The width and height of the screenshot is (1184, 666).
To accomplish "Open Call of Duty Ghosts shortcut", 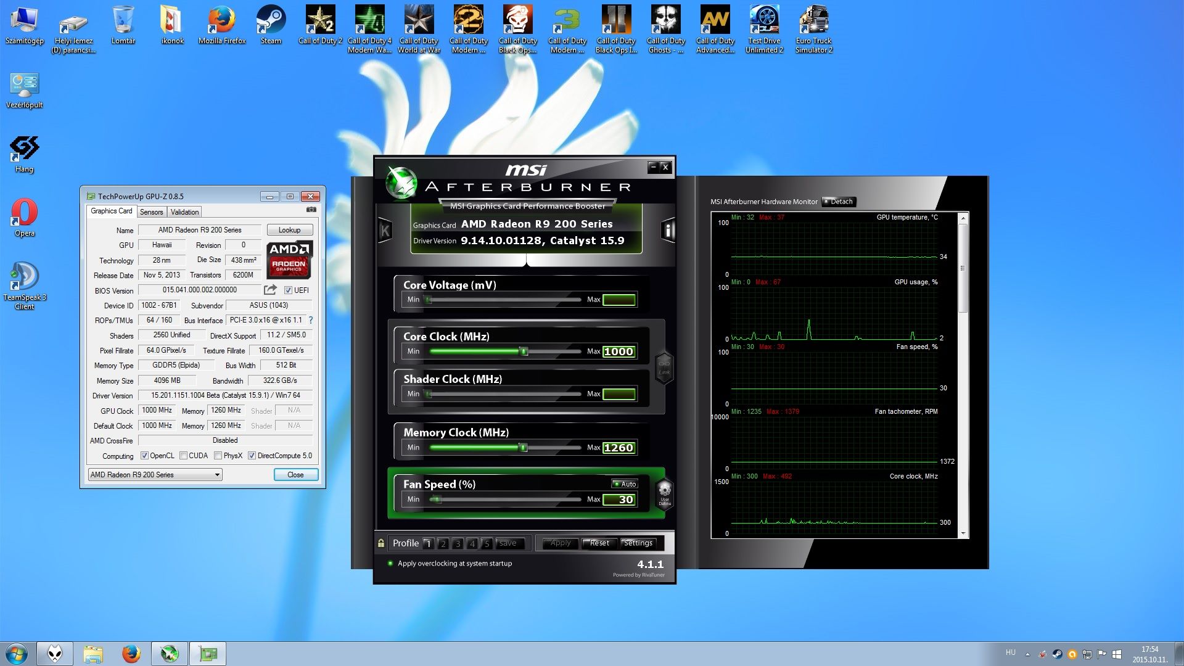I will (666, 29).
